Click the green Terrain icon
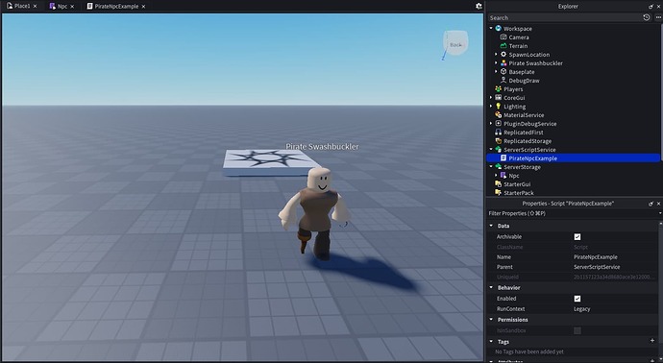Viewport: 663px width, 363px height. [x=503, y=46]
